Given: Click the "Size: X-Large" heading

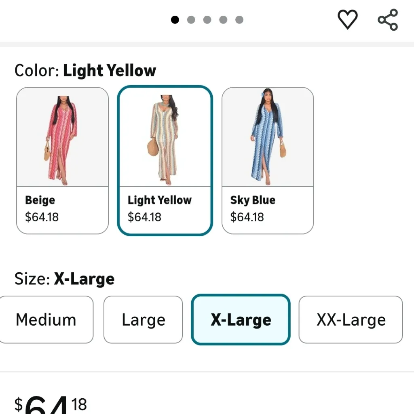Looking at the screenshot, I should click(x=65, y=279).
